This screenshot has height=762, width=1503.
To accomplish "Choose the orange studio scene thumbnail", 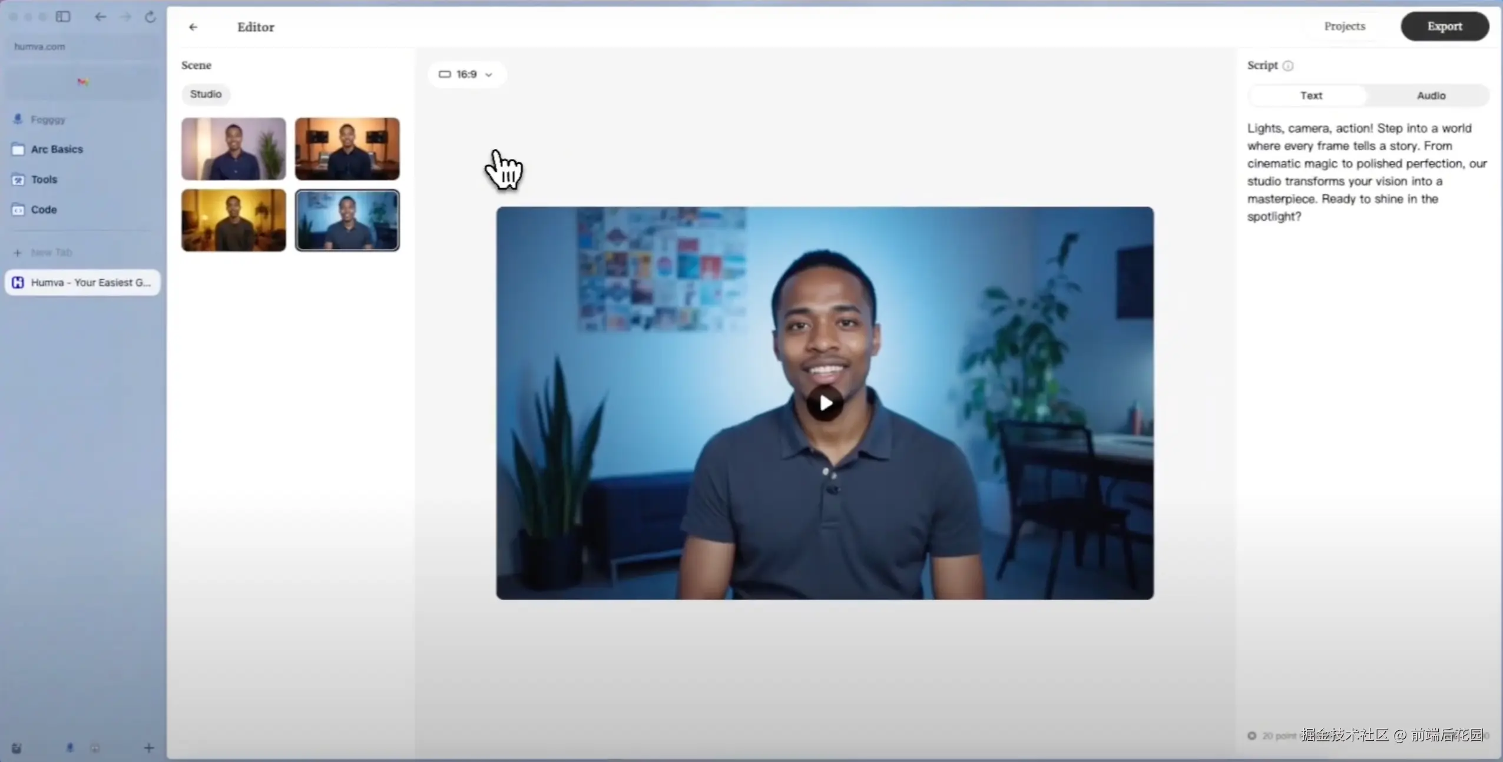I will click(347, 149).
